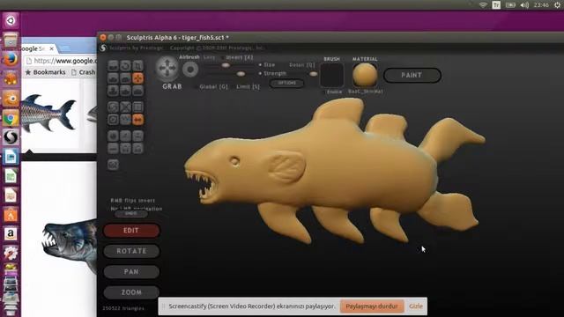The height and width of the screenshot is (317, 564).
Task: Toggle the Wireframe display icon
Action: (125, 120)
